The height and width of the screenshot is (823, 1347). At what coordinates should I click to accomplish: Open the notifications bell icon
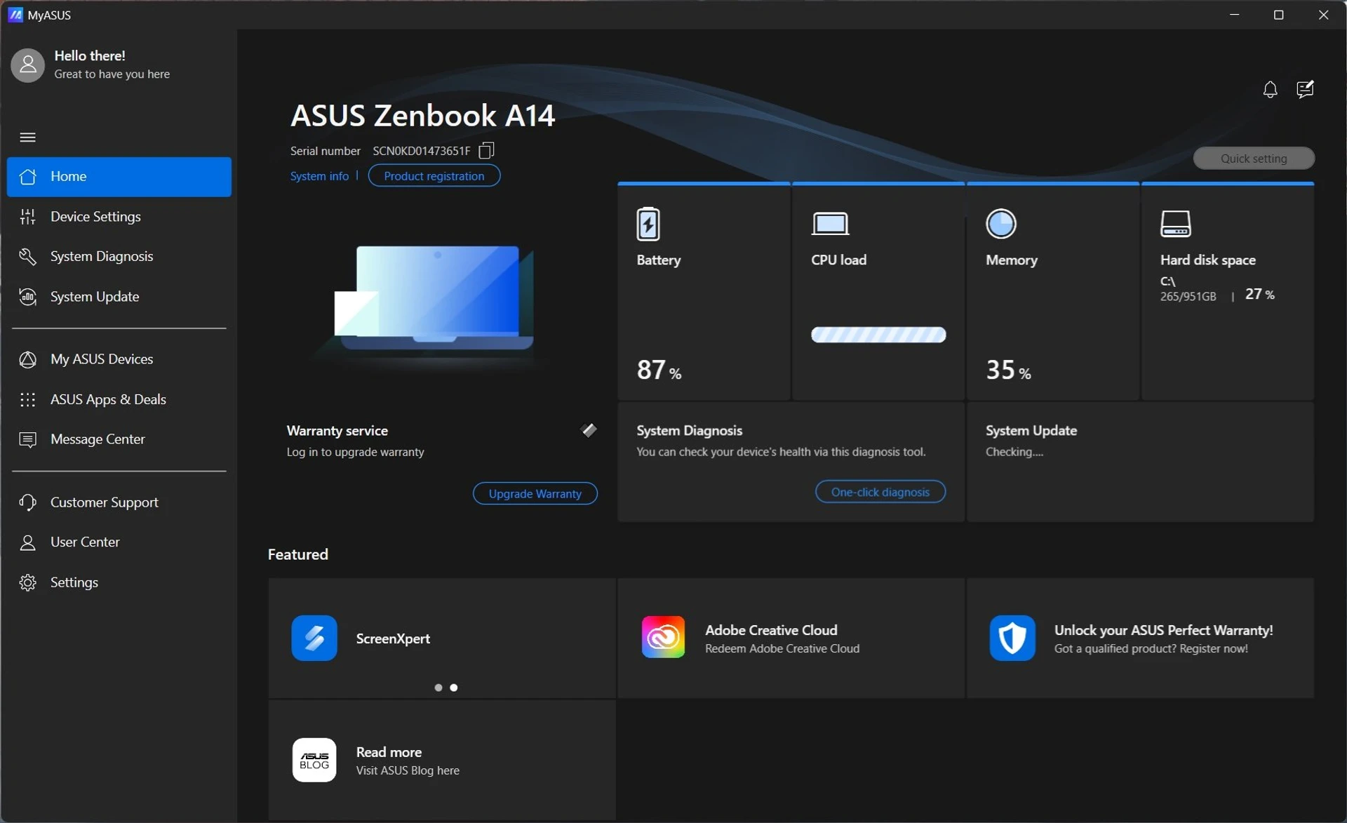(1270, 90)
